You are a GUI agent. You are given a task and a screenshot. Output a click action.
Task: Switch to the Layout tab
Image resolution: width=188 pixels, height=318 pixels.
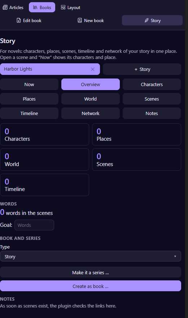[x=71, y=8]
